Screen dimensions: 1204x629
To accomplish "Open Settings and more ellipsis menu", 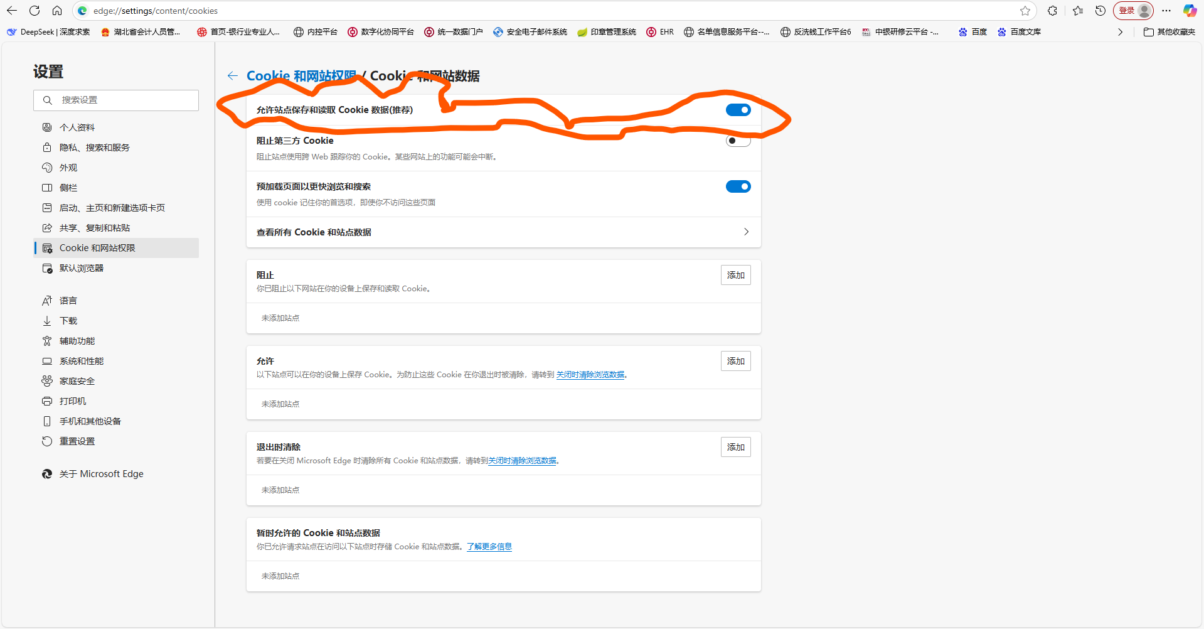I will pyautogui.click(x=1166, y=11).
